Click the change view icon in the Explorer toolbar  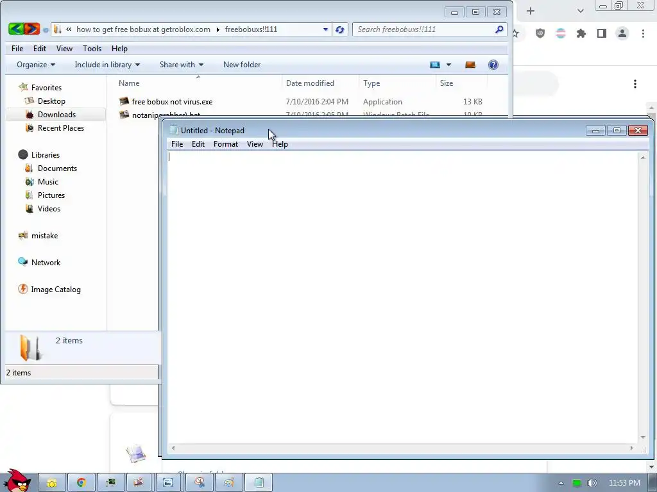coord(435,65)
